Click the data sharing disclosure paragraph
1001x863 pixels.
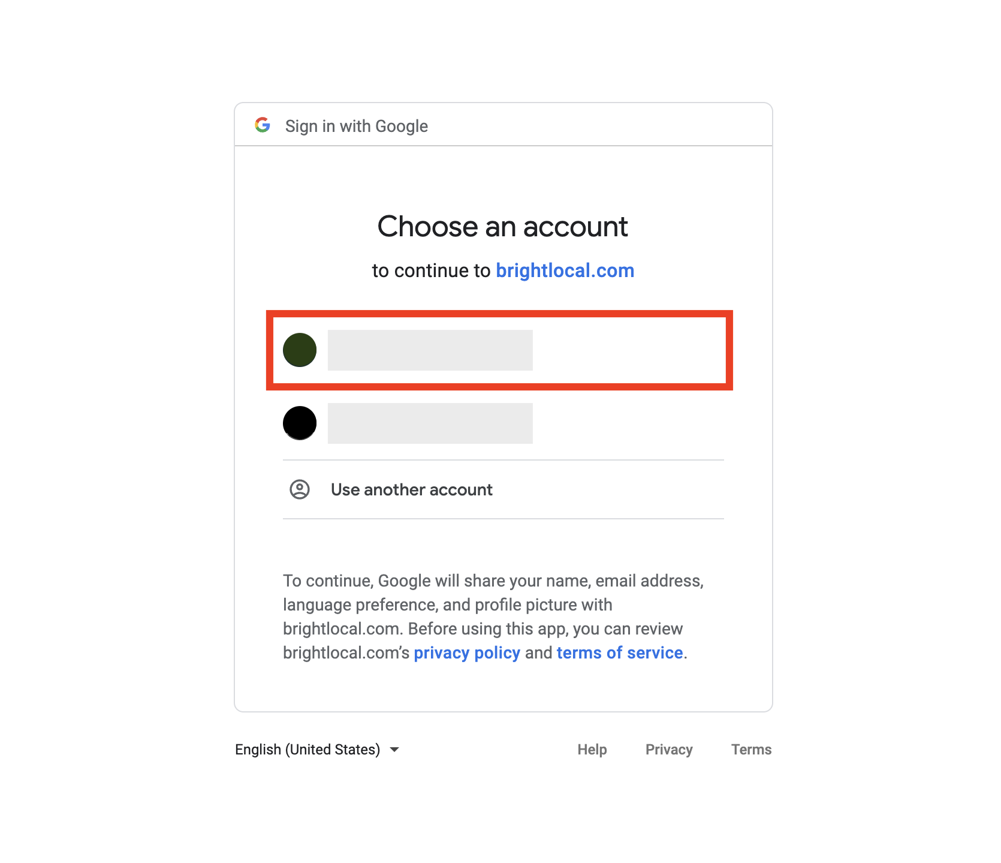click(493, 617)
